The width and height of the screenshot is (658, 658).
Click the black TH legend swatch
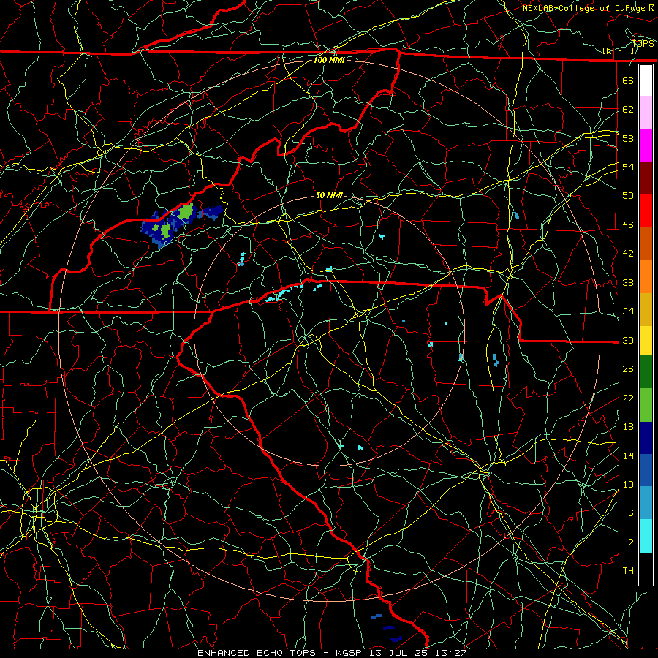(646, 569)
